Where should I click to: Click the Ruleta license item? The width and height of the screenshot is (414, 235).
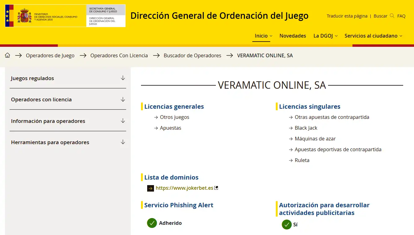[302, 160]
